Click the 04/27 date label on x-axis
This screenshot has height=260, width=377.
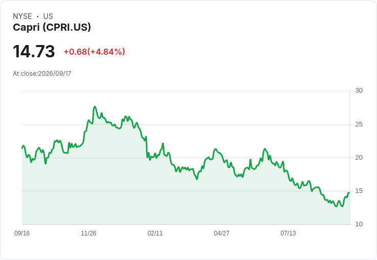222,233
